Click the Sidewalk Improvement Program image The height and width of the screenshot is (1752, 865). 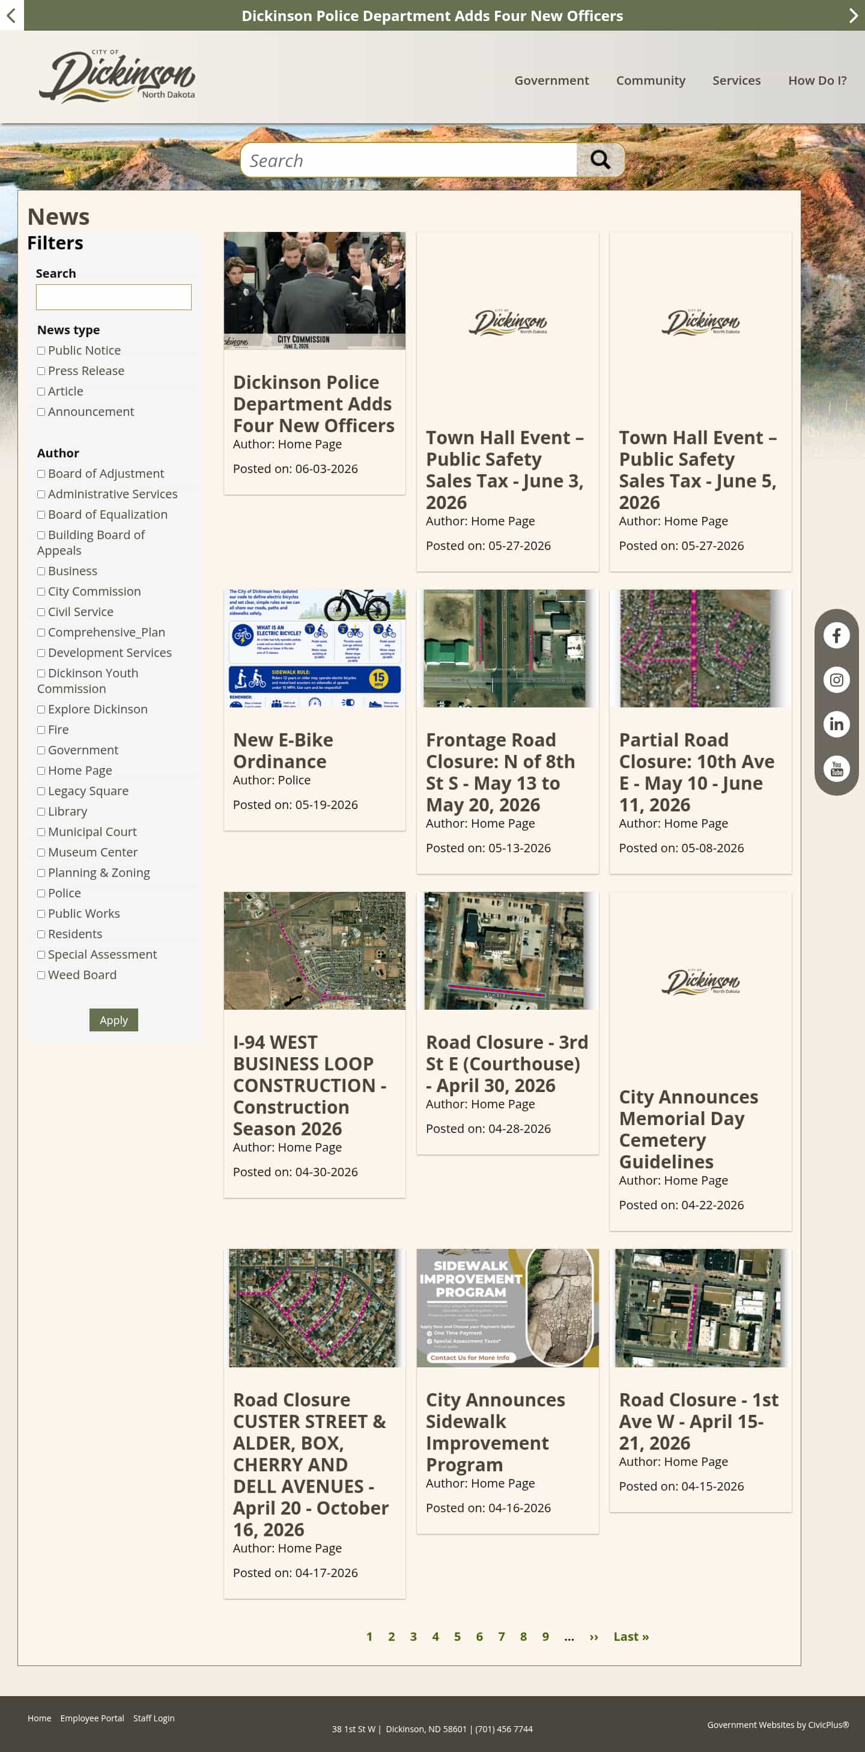click(508, 1307)
